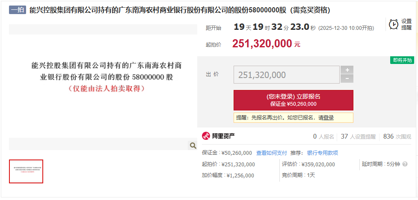
Task: Click the 竞价周期 1天 text
Action: tap(299, 175)
